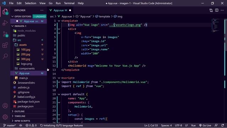The image size is (227, 128).
Task: Fold the template block at line 1
Action: point(59,21)
